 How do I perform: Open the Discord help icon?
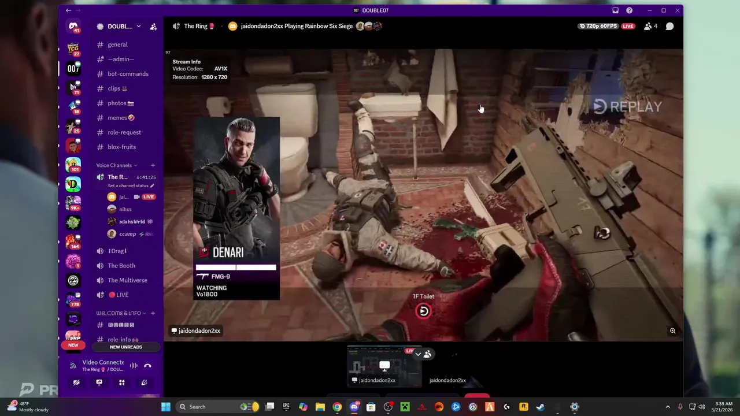[x=629, y=10]
